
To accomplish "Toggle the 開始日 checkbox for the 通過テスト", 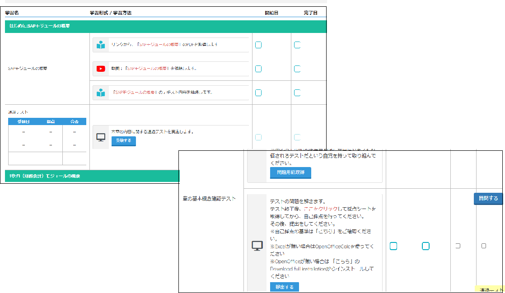I will (258, 137).
